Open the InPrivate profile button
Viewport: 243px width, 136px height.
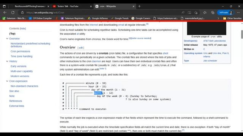pos(226,12)
